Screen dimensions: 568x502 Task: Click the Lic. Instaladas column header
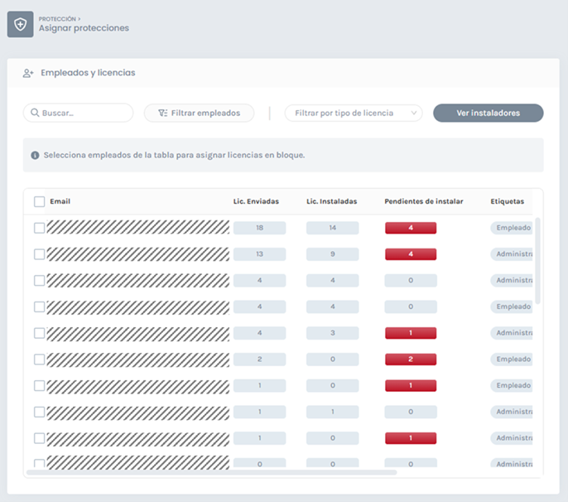[x=331, y=201]
